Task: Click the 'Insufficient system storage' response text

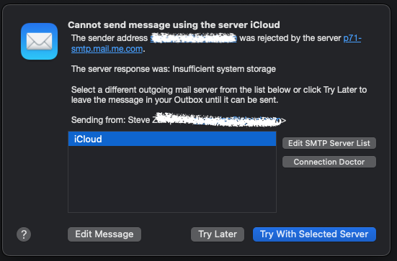Action: [x=224, y=69]
